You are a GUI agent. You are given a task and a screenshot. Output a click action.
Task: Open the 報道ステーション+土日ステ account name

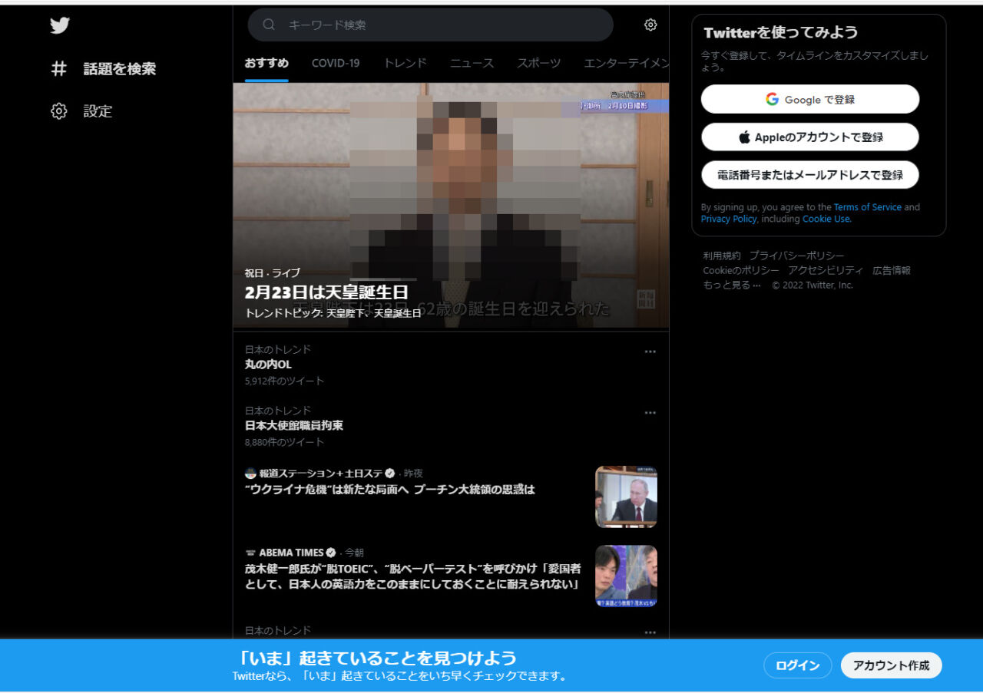pyautogui.click(x=321, y=474)
